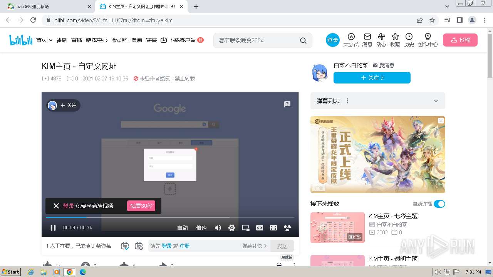Viewport: 493px width, 277px height.
Task: Follow uploader via 关注 9 button
Action: (372, 78)
